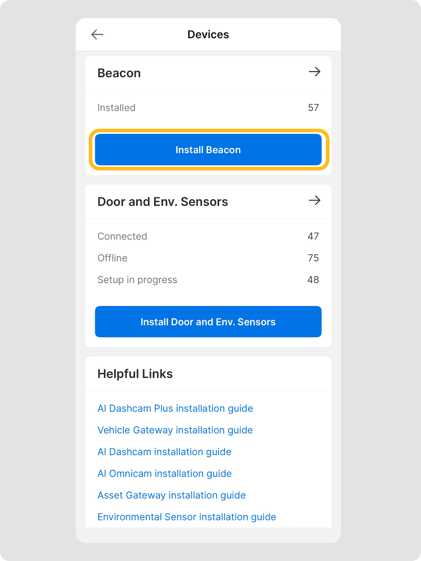Tap the Setup in progress label
Screen dimensions: 421x561
[x=137, y=280]
